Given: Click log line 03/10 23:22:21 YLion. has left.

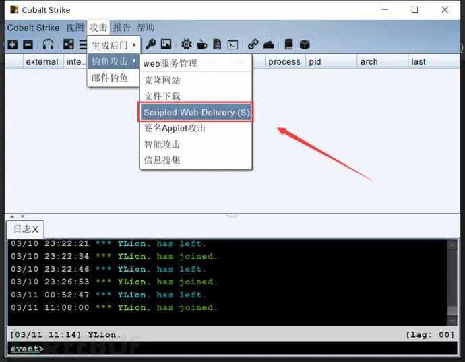Looking at the screenshot, I should click(x=108, y=243).
